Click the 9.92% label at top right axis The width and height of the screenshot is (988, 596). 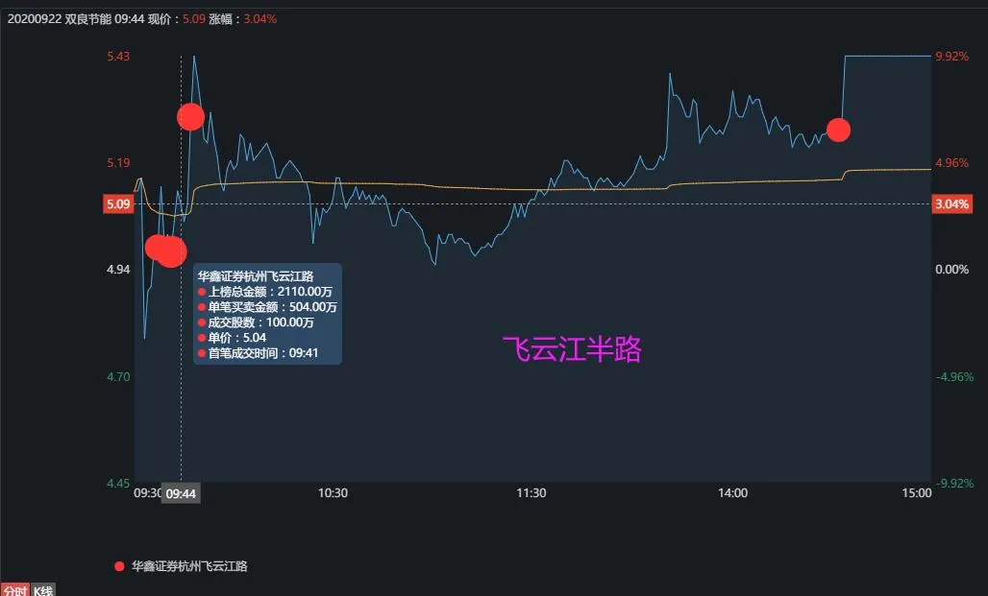(x=951, y=57)
